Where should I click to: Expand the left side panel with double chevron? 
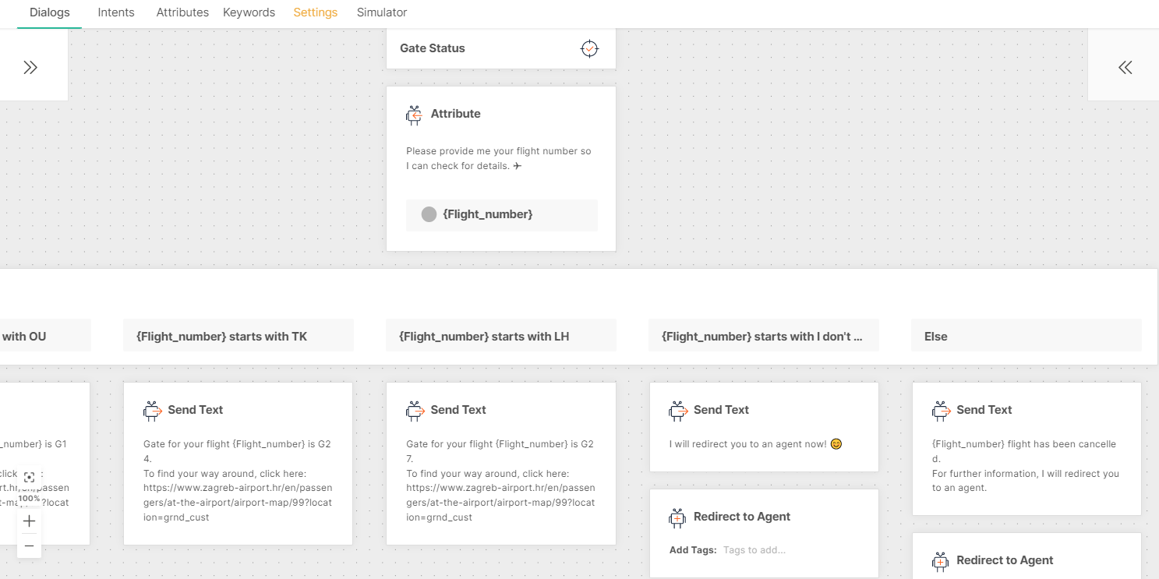coord(30,67)
